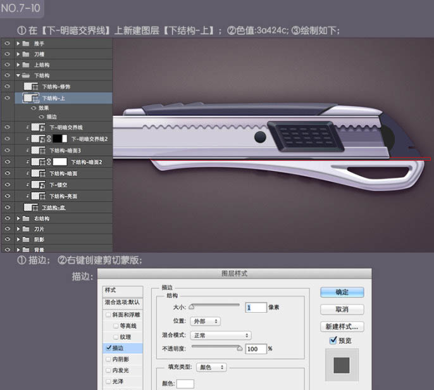Viewport: 434px width, 390px height.
Task: Expand the 右结构 layer group
Action: (x=18, y=218)
